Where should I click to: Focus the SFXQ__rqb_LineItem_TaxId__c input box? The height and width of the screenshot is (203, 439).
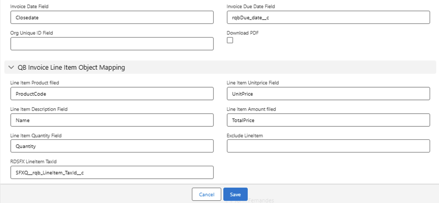point(112,173)
